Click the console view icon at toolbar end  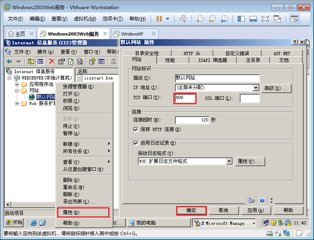[294, 19]
